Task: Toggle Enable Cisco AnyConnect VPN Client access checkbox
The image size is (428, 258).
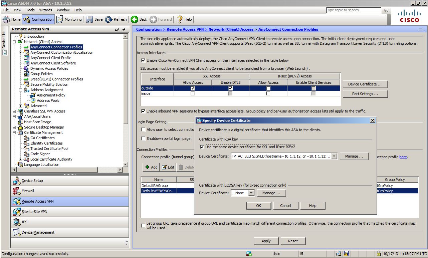Action: tap(143, 60)
